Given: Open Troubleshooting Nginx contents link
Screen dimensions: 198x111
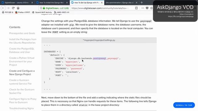Looking at the screenshot, I should point(21,108).
